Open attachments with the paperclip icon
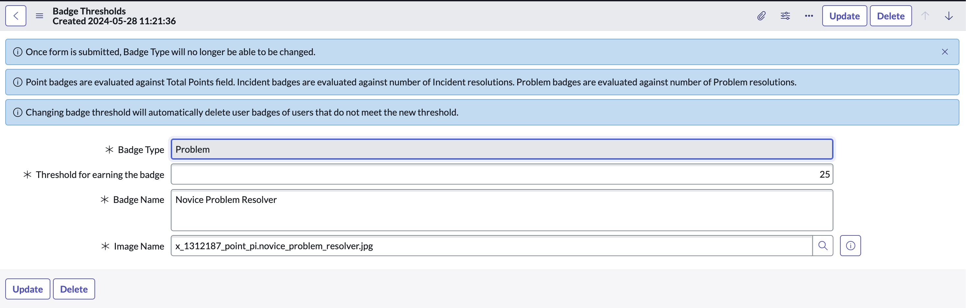The width and height of the screenshot is (966, 308). pyautogui.click(x=761, y=16)
